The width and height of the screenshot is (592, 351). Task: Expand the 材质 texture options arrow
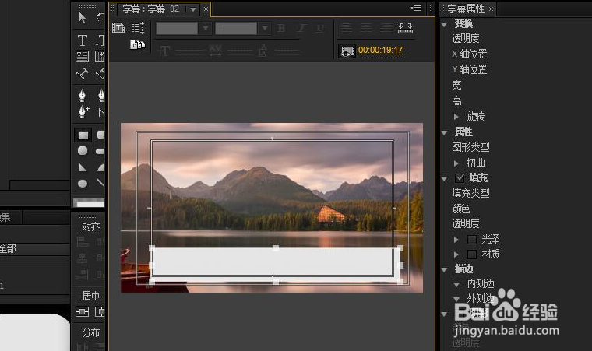456,254
